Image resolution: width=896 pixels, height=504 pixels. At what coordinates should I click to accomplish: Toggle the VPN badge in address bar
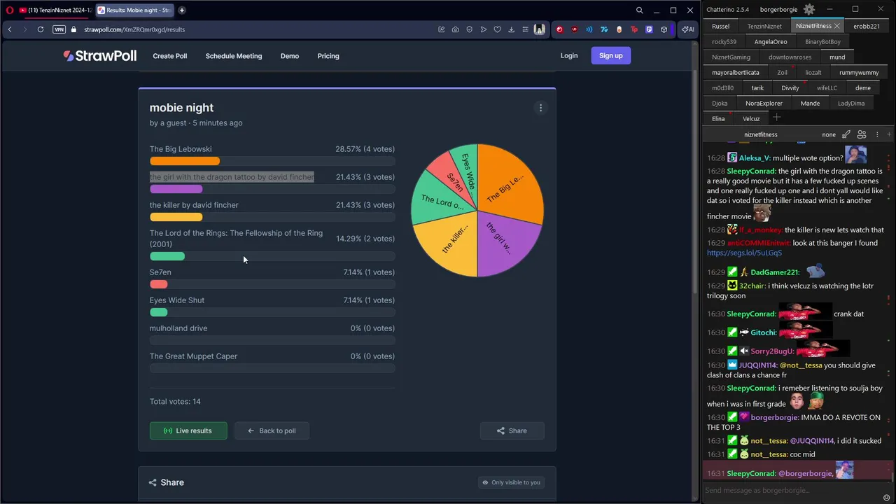pos(59,29)
